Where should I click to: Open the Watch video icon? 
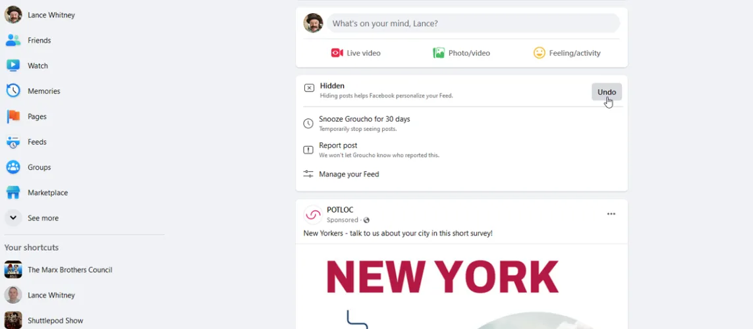coord(13,66)
